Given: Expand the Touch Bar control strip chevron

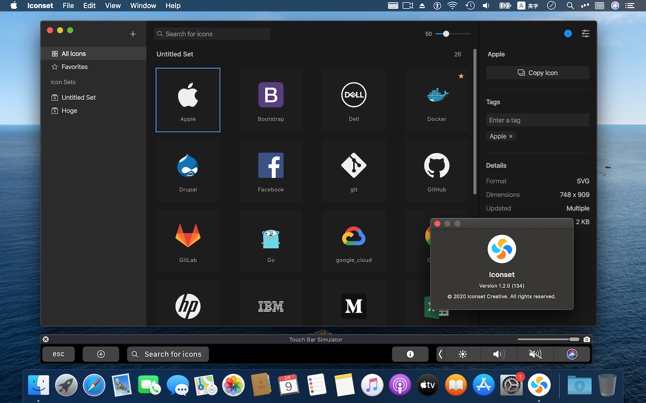Looking at the screenshot, I should pyautogui.click(x=441, y=354).
